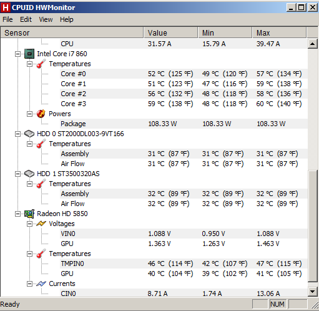This screenshot has height=311, width=319.
Task: Select the GPU voltage row
Action: [184, 244]
